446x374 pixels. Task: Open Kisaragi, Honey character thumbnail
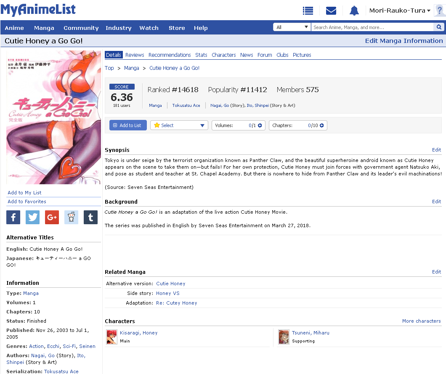[x=111, y=337]
